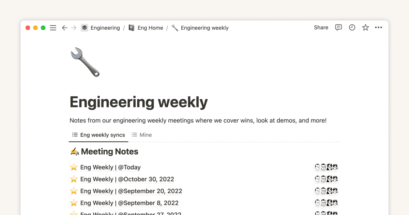
Task: Switch to the Mine tab
Action: (141, 135)
